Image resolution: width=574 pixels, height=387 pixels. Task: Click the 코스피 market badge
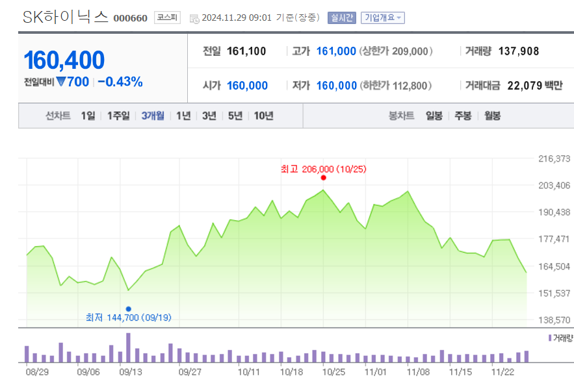[x=167, y=18]
